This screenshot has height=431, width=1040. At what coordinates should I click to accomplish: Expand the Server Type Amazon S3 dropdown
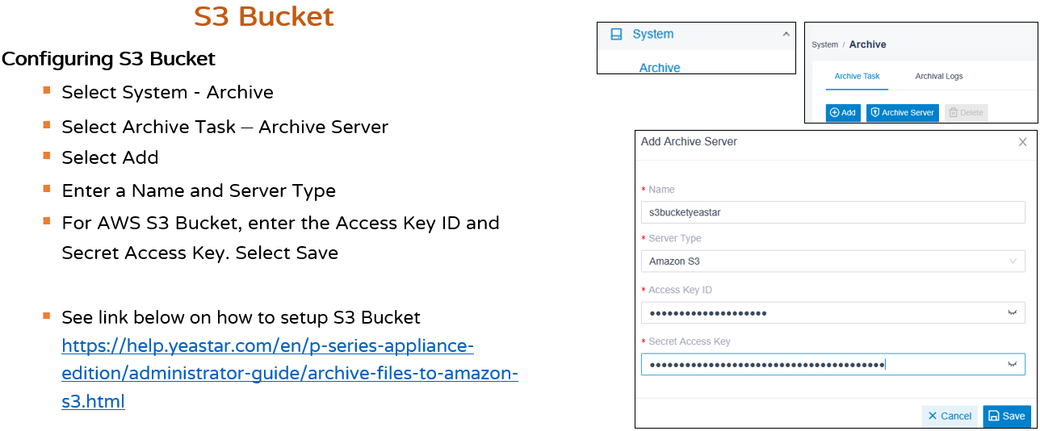[x=833, y=262]
